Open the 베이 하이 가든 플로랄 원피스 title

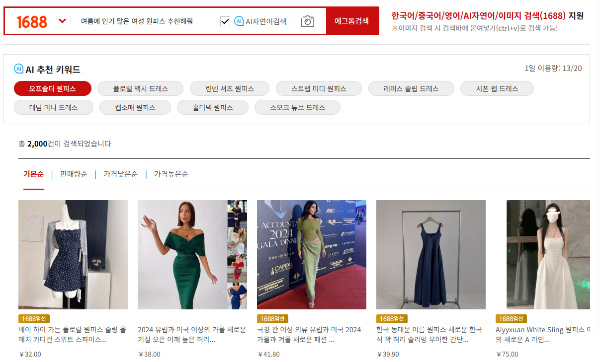coord(73,335)
